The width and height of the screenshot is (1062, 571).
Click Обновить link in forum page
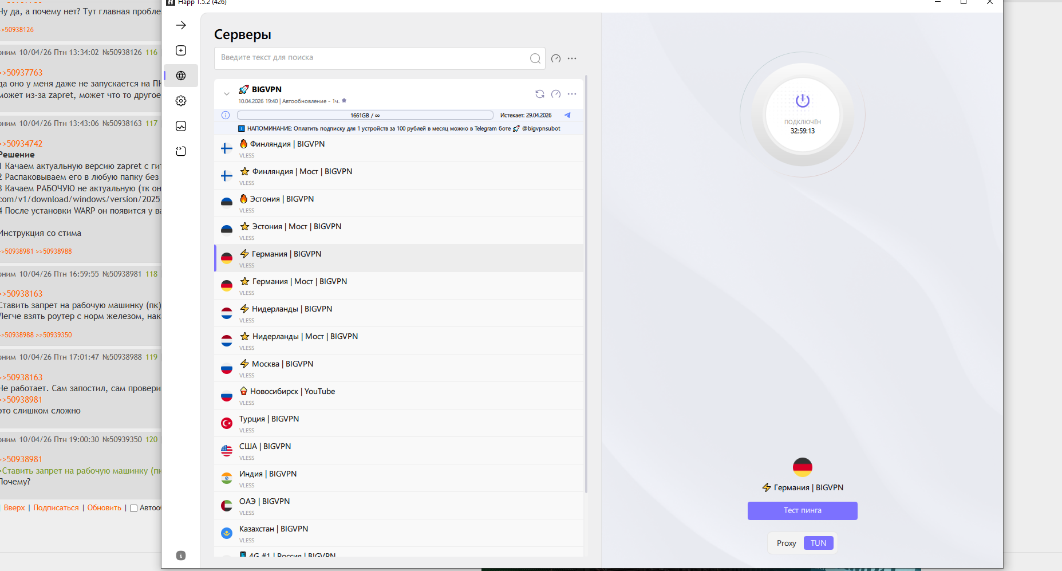104,508
